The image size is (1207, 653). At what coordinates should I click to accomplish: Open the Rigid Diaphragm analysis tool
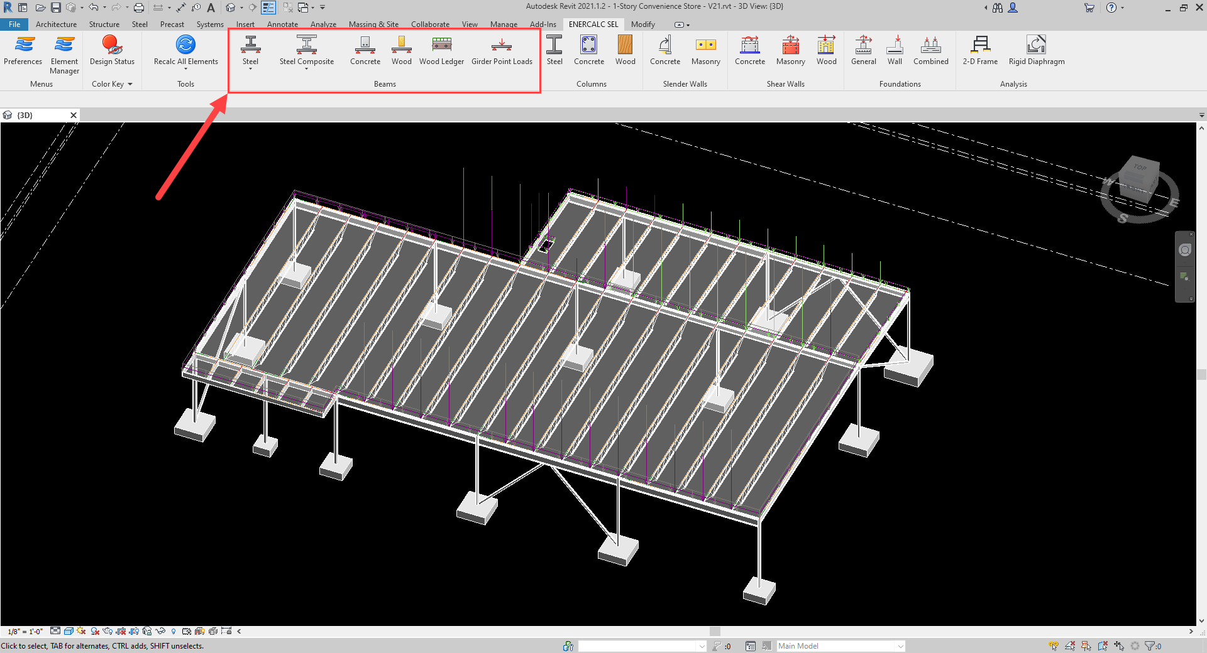[x=1036, y=50]
